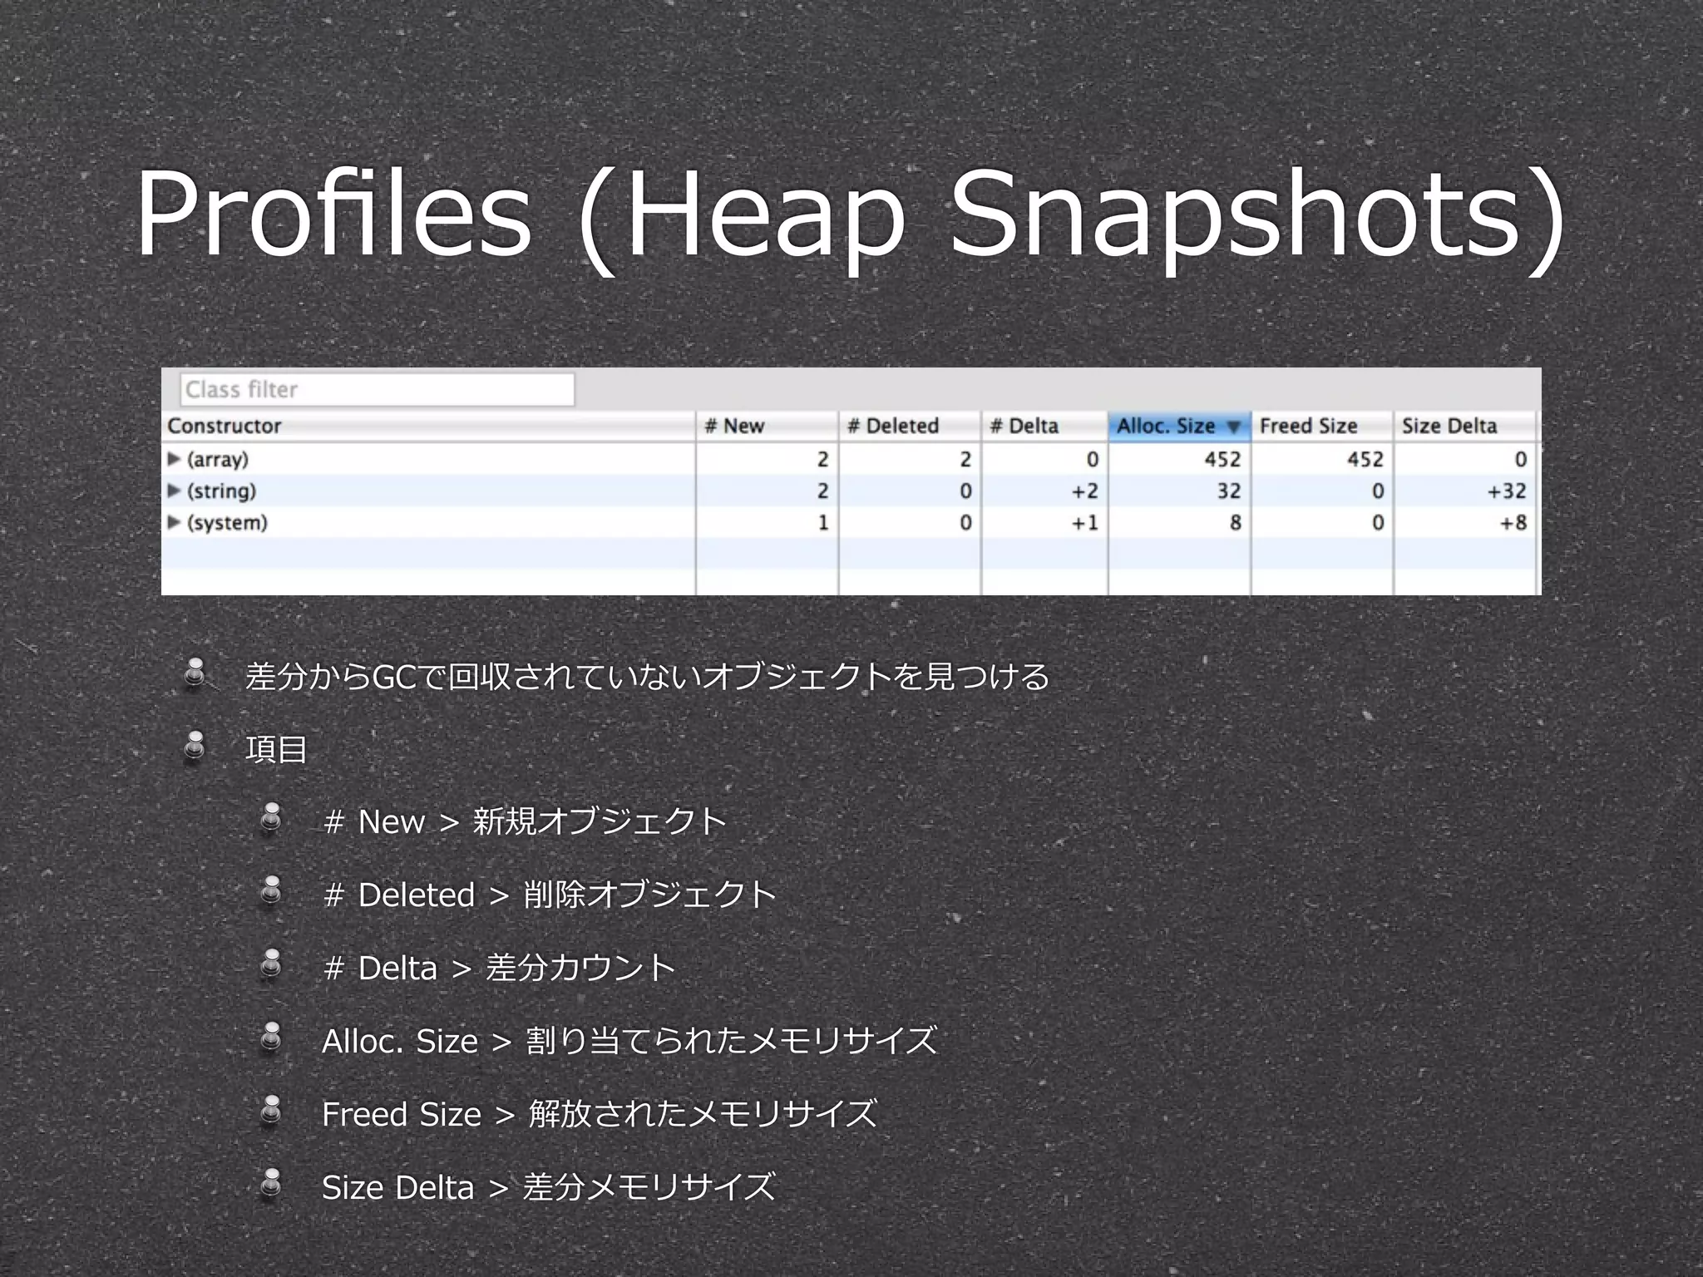
Task: Click the bullet line starting '差分からGCで回収'
Action: 647,676
